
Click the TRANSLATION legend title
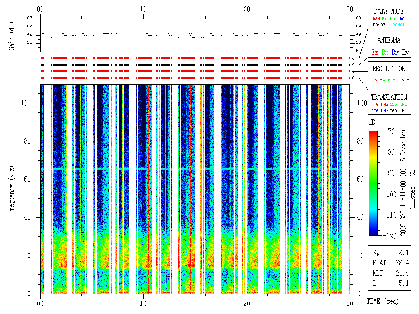pos(389,97)
